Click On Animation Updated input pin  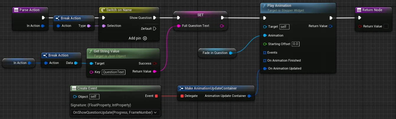(x=265, y=68)
